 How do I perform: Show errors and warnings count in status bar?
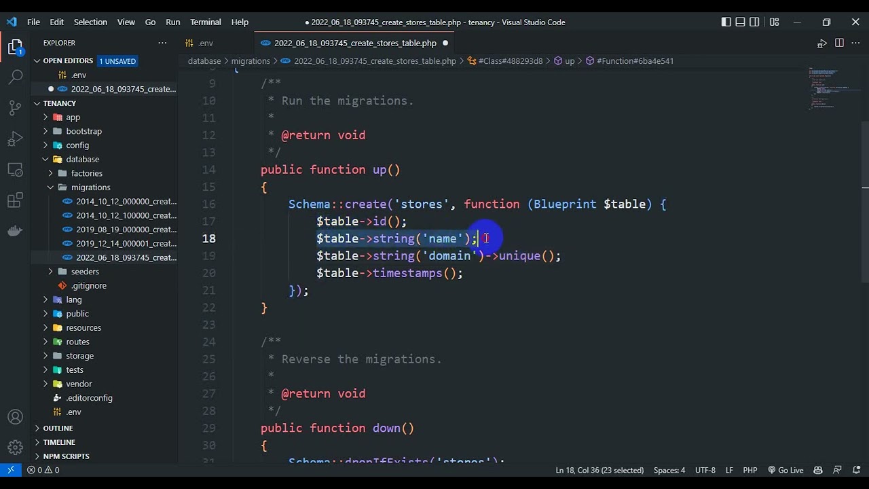43,470
